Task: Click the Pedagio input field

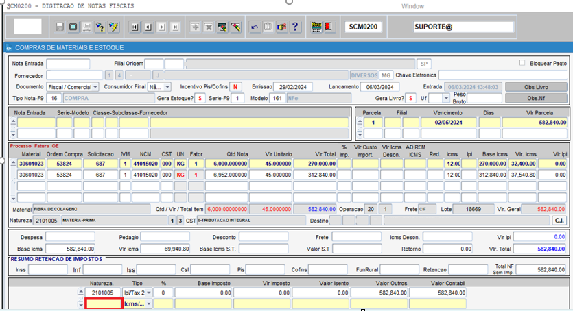Action: click(165, 237)
